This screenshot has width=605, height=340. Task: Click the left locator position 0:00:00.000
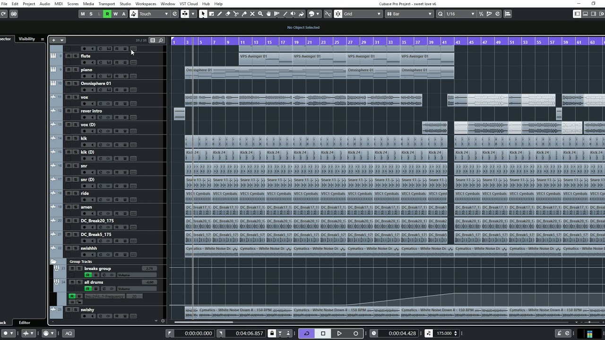click(x=199, y=333)
